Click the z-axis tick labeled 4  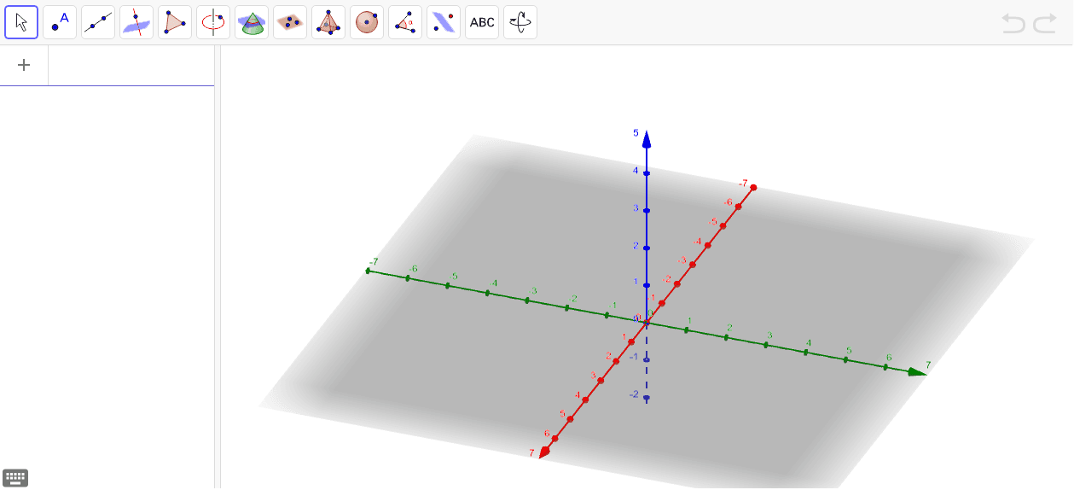[x=647, y=173]
